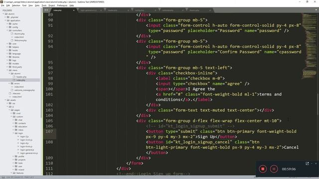Image resolution: width=319 pixels, height=179 pixels.
Task: Click the index.php file icon in sidebar
Action: pos(14,80)
